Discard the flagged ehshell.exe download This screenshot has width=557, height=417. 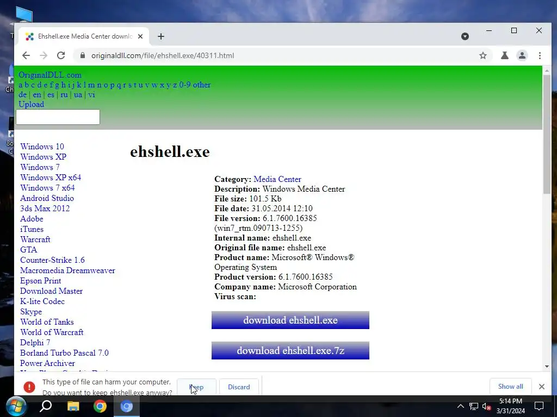pyautogui.click(x=239, y=387)
